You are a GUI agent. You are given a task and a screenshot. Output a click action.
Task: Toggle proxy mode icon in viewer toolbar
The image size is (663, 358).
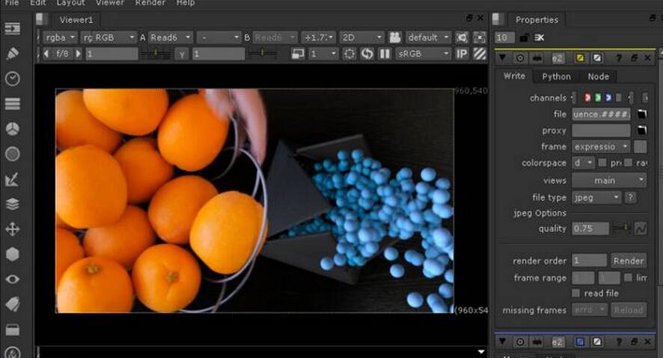(298, 54)
